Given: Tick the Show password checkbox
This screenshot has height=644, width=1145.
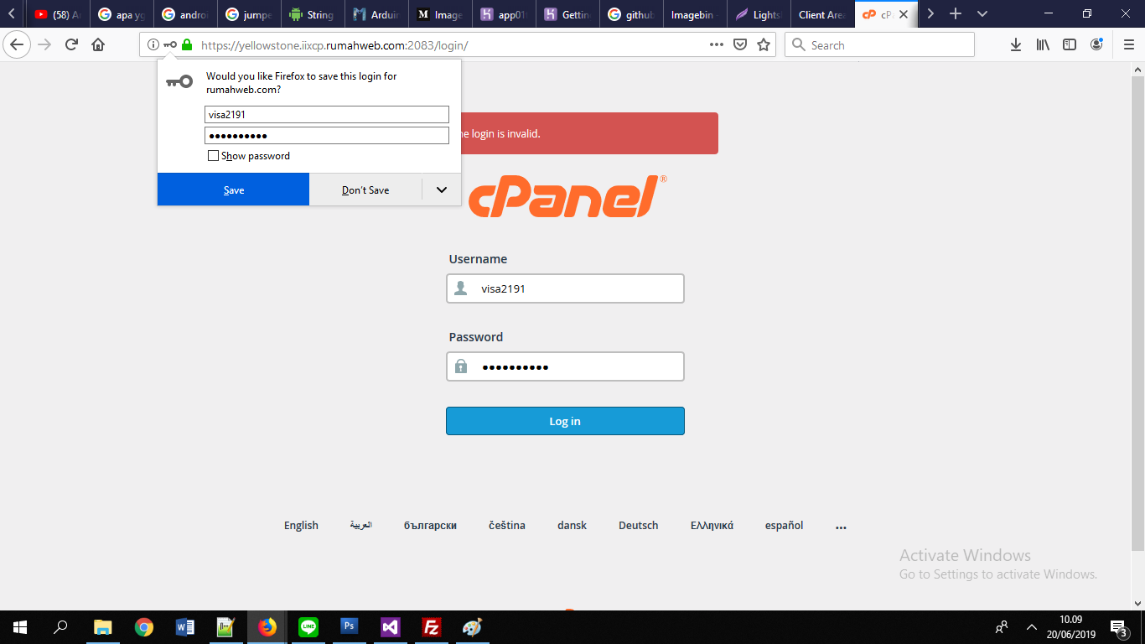Looking at the screenshot, I should click(213, 156).
